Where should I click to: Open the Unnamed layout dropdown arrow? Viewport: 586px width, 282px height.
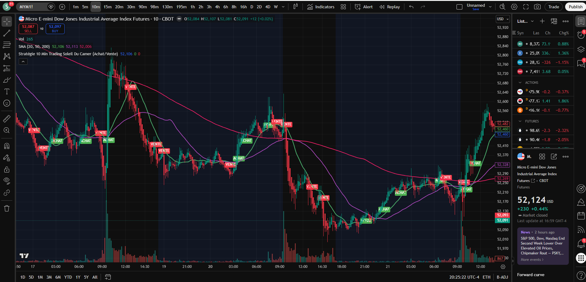[x=490, y=7]
